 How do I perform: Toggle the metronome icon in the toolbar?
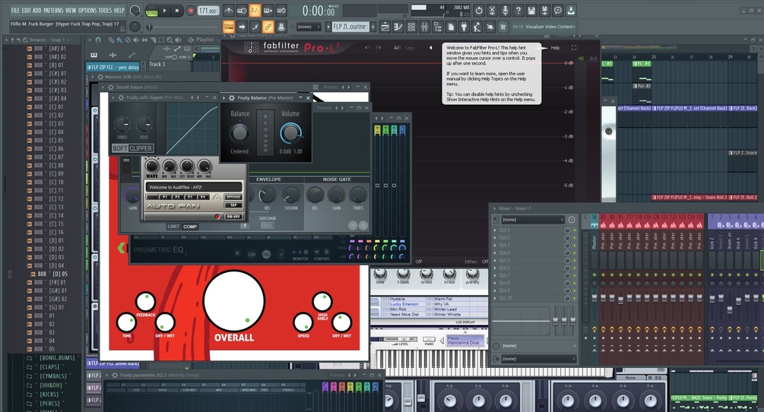pyautogui.click(x=229, y=10)
